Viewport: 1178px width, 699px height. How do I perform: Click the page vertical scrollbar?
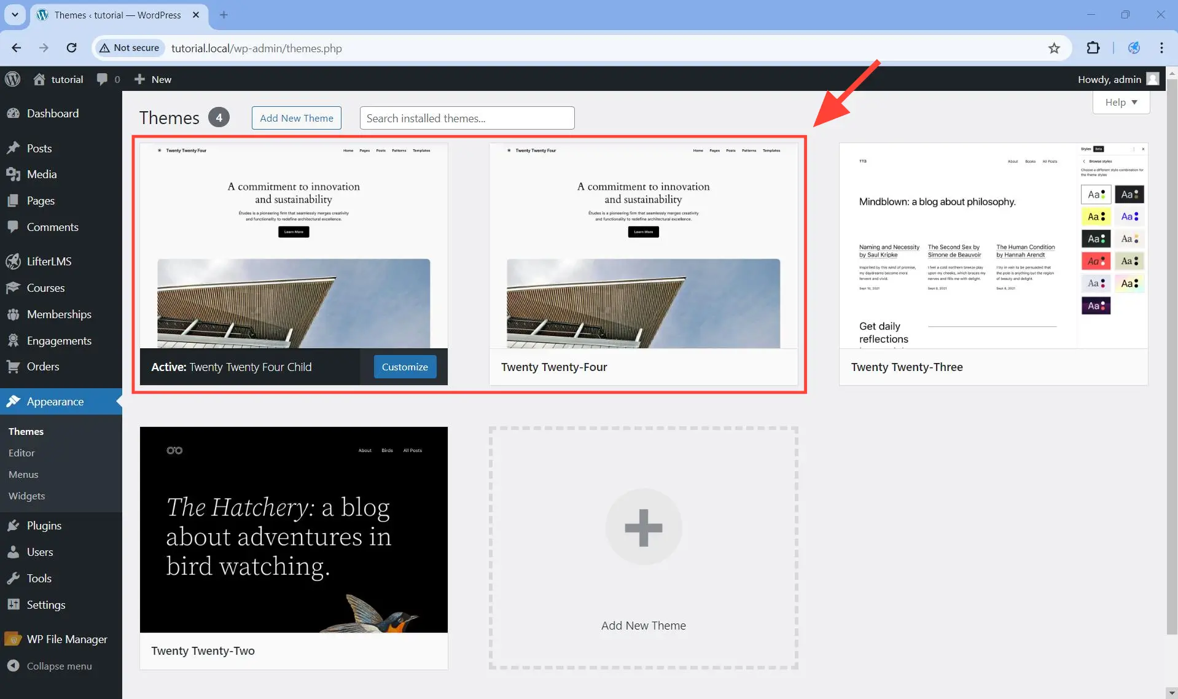1172,356
